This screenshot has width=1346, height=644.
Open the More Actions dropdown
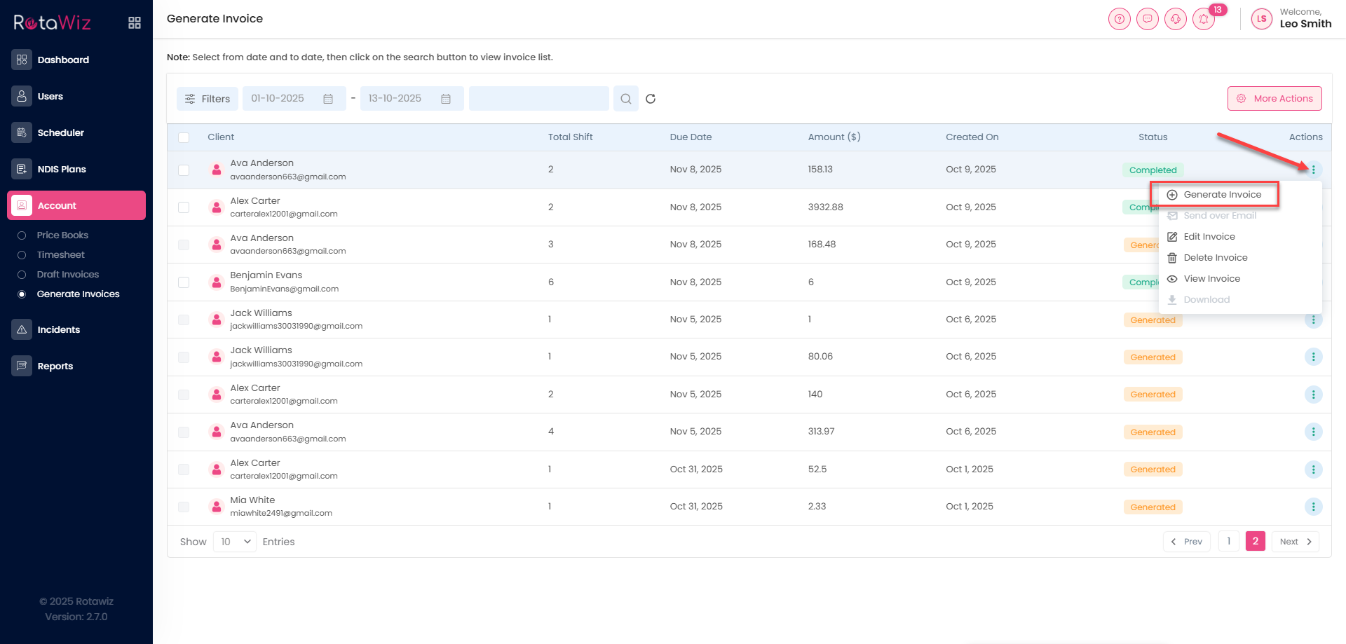point(1274,99)
